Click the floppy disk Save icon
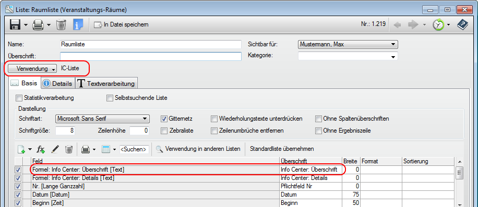 [15, 24]
